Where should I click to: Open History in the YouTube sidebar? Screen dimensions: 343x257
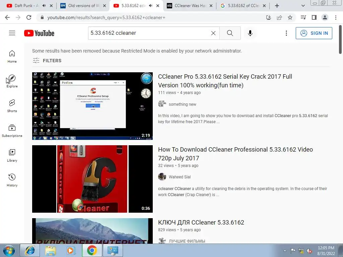click(x=12, y=180)
